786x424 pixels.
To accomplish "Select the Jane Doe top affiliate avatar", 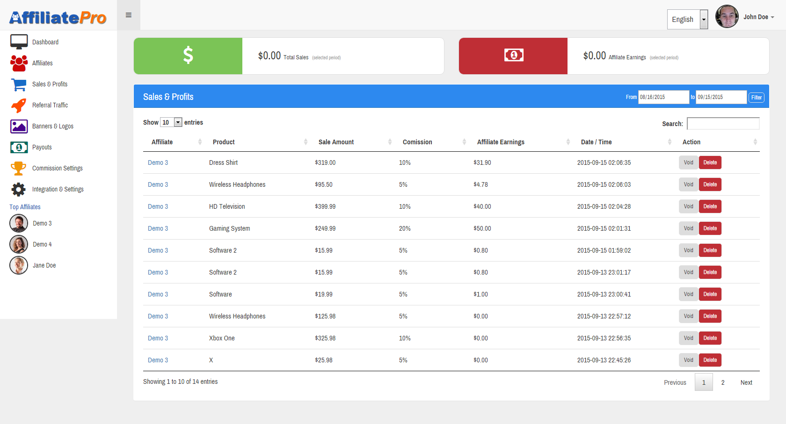I will click(19, 265).
